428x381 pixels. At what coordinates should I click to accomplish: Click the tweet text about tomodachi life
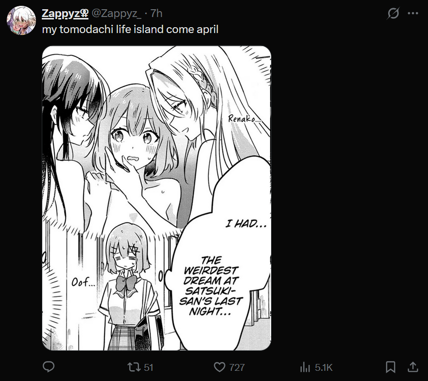coord(130,30)
